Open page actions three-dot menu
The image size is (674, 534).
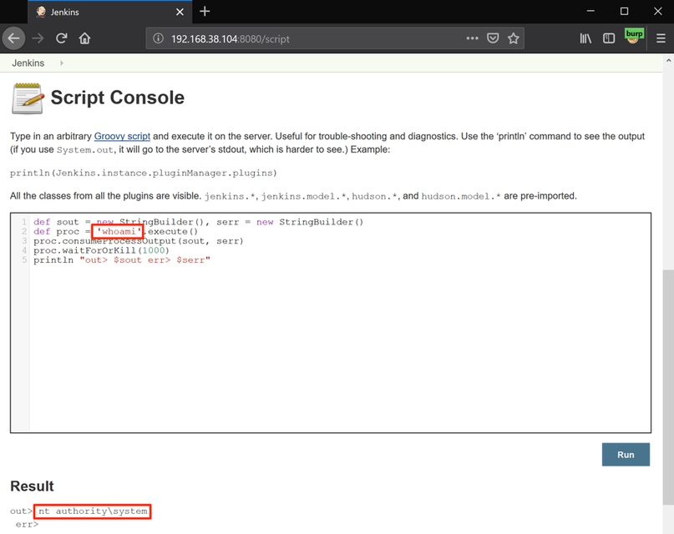coord(472,38)
